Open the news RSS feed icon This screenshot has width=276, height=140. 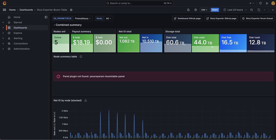[x=267, y=3]
